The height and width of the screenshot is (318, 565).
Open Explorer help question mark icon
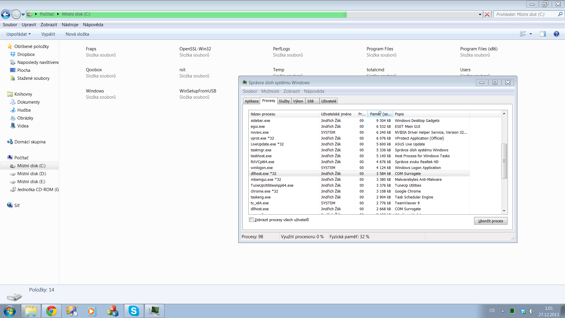click(x=556, y=34)
